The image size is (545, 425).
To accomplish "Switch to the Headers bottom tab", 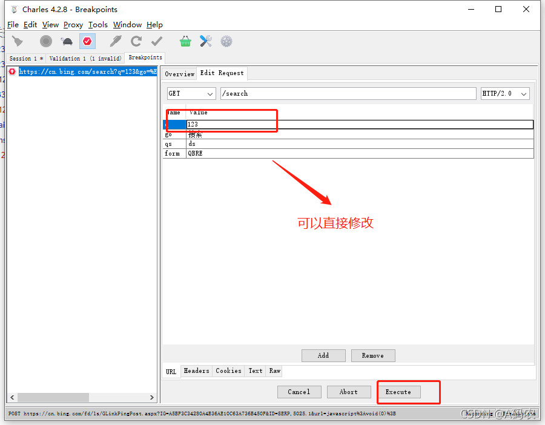I will 196,371.
